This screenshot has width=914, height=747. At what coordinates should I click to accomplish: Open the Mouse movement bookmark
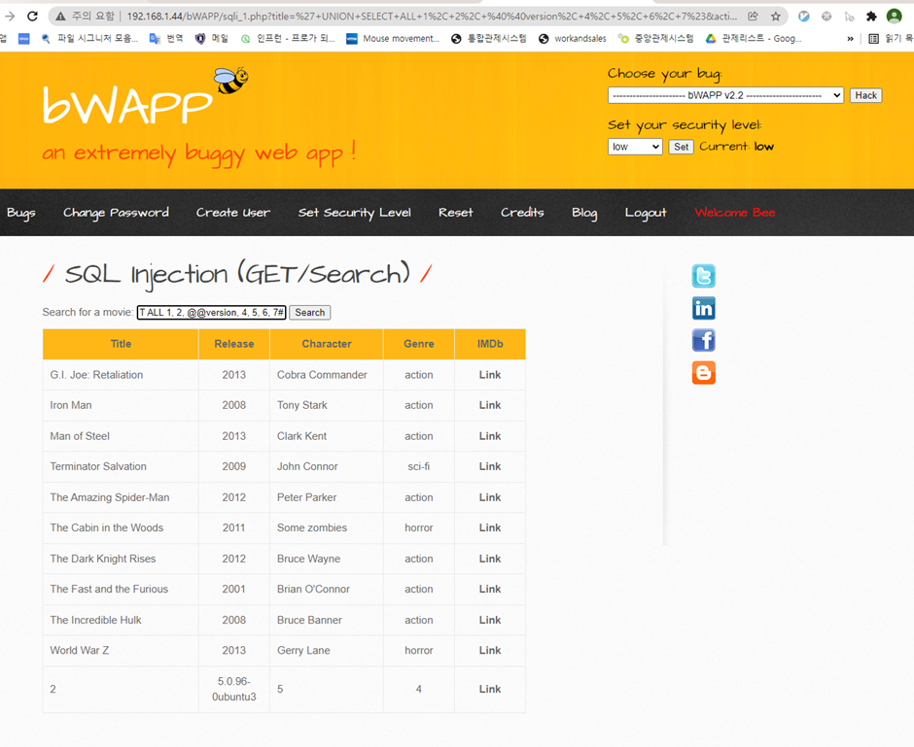(392, 39)
